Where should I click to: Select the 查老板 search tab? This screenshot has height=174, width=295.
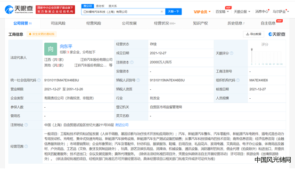point(100,6)
